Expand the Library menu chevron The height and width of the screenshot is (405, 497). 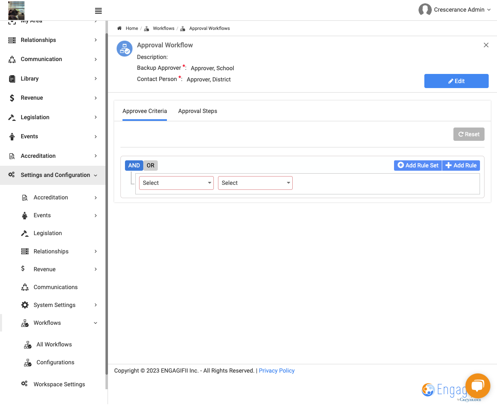(x=96, y=79)
